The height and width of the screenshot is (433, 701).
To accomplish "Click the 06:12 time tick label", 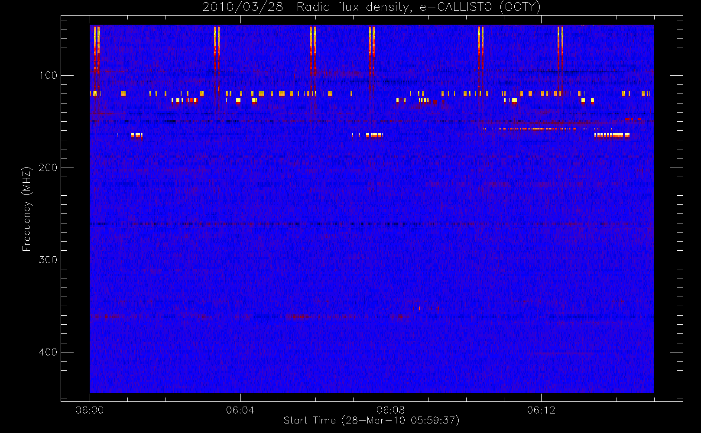I will coord(541,410).
